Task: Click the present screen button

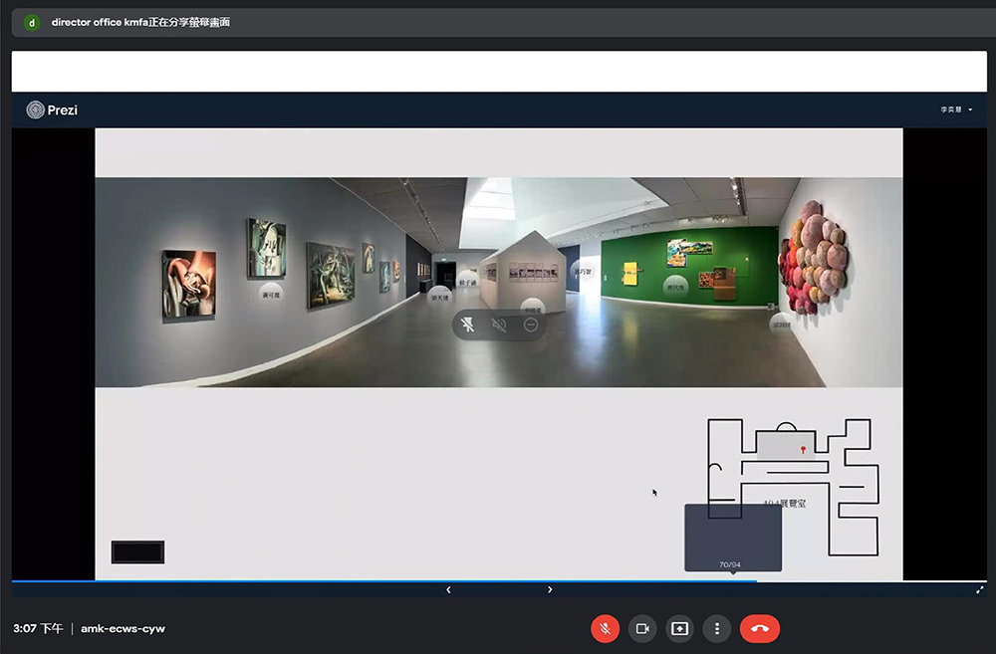Action: [679, 628]
